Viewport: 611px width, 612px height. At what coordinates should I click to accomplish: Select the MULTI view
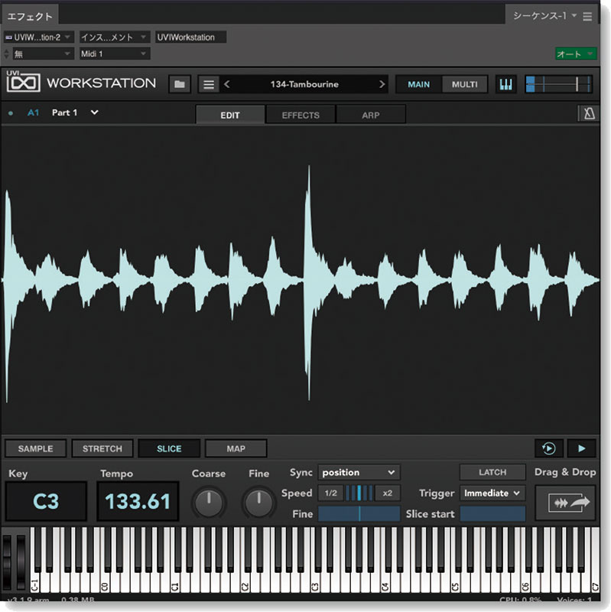click(x=464, y=84)
